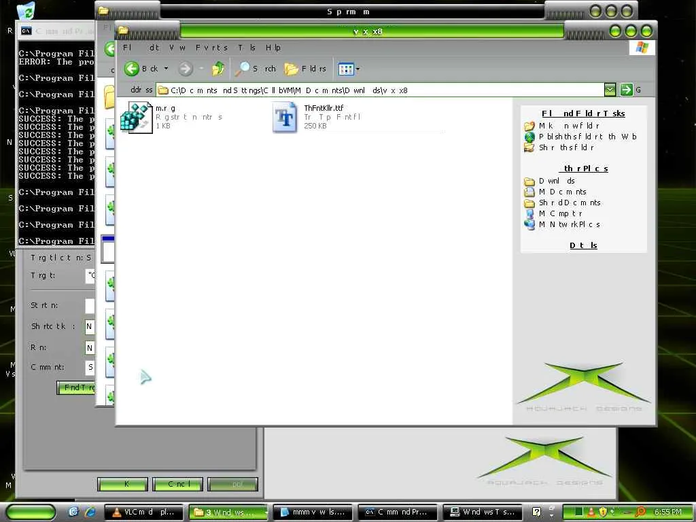Click the My Computer icon in sidebar

point(529,213)
